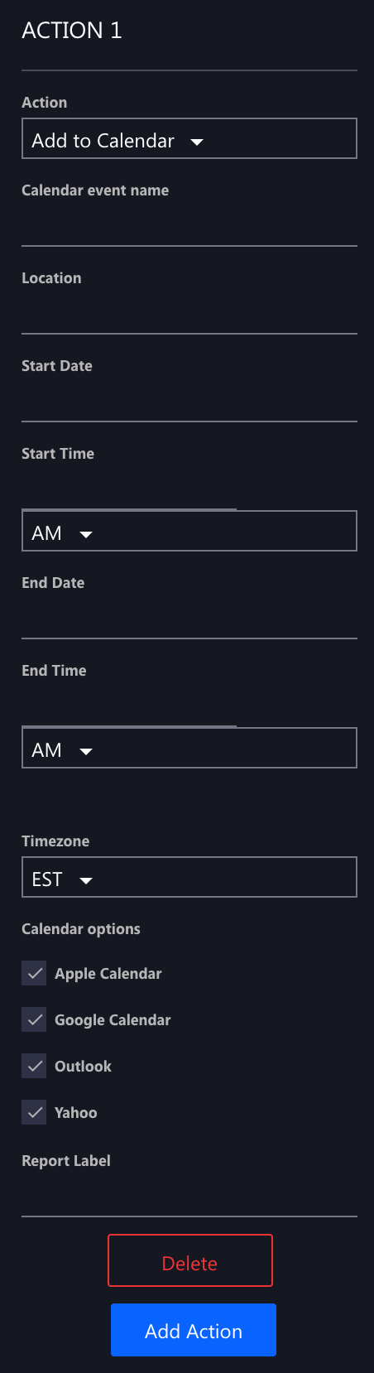Open the Action type dropdown

189,138
